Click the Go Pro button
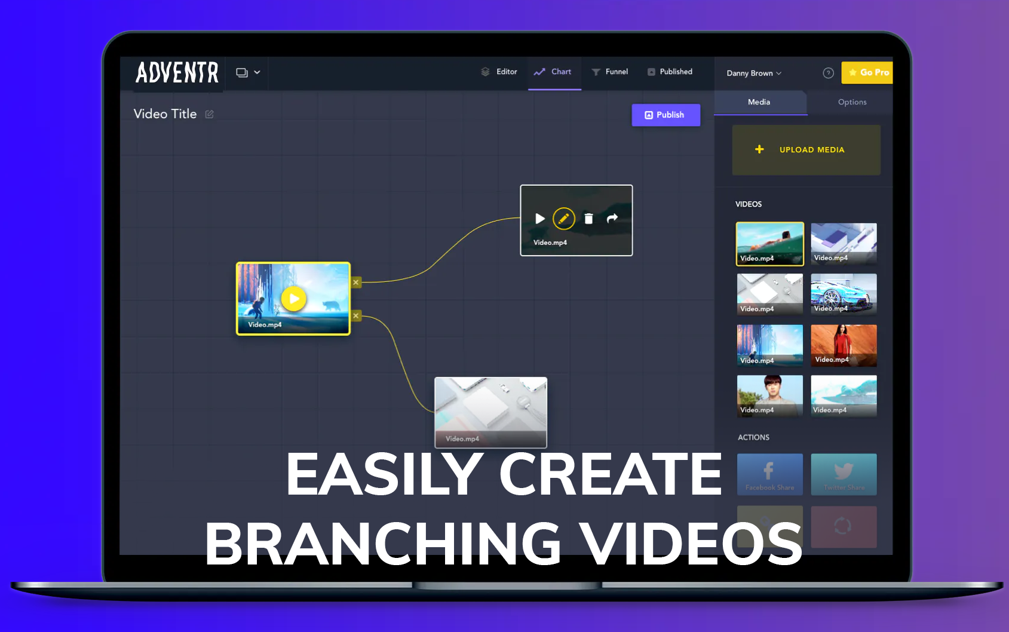The width and height of the screenshot is (1009, 632). coord(867,72)
